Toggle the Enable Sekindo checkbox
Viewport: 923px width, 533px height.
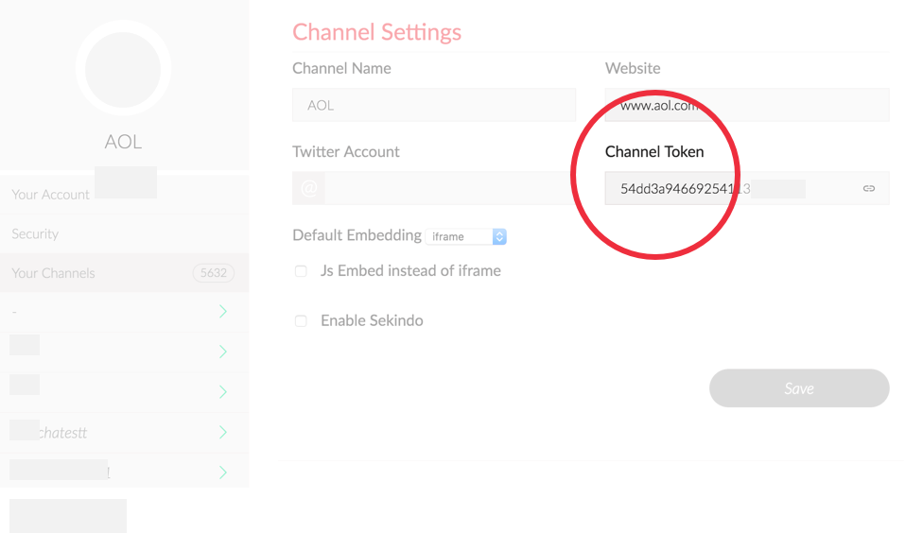[301, 321]
